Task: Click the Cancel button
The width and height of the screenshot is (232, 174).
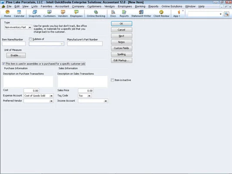Action: 121,30
